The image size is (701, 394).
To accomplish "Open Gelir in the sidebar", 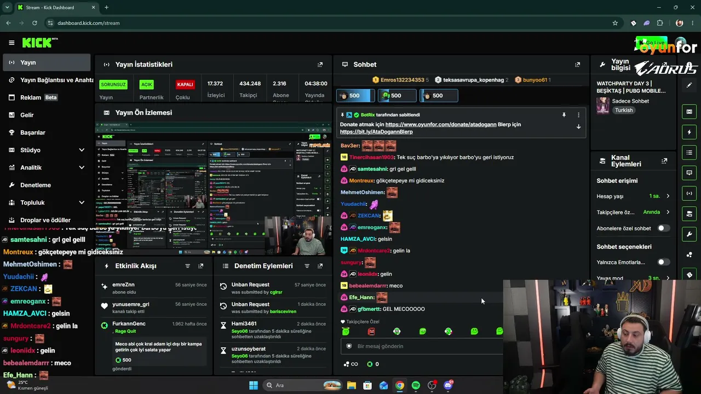I will click(47, 115).
